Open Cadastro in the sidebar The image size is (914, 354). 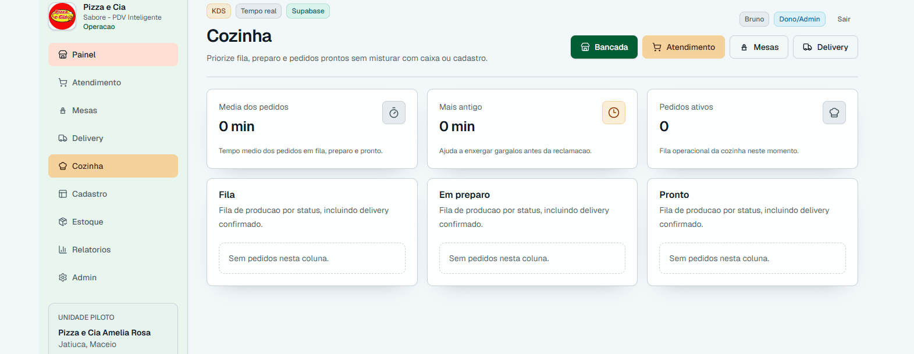coord(113,194)
